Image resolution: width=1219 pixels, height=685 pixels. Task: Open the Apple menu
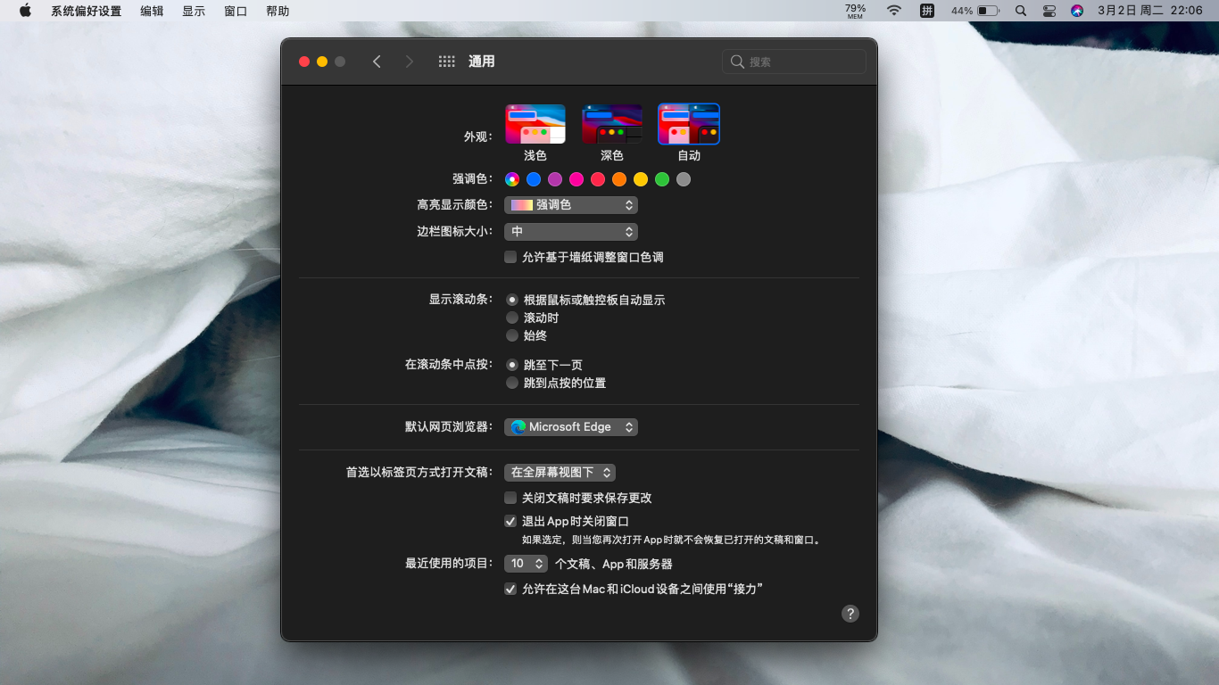tap(25, 11)
